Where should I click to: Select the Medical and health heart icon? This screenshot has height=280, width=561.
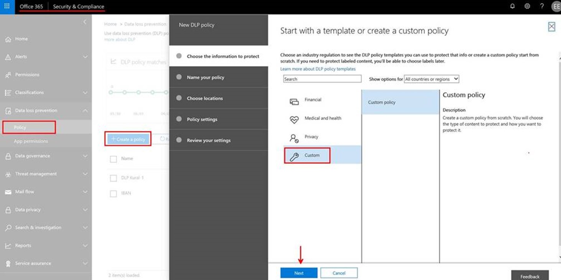click(294, 120)
